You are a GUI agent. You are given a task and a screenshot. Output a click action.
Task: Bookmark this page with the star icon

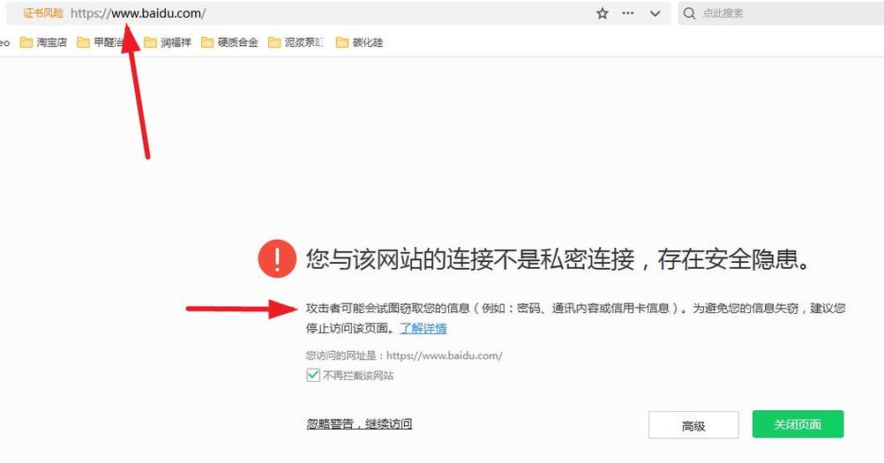point(602,13)
